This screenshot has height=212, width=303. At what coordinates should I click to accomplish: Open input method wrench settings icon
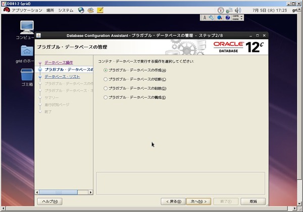pos(212,18)
